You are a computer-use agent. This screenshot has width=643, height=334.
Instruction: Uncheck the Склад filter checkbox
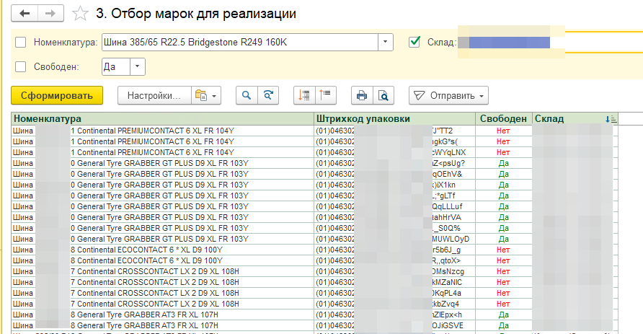click(414, 42)
